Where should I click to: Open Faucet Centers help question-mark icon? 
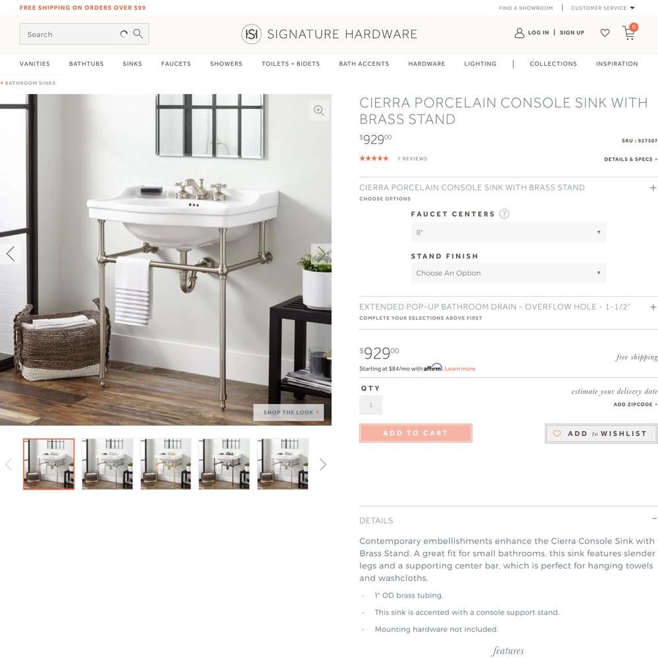(504, 214)
